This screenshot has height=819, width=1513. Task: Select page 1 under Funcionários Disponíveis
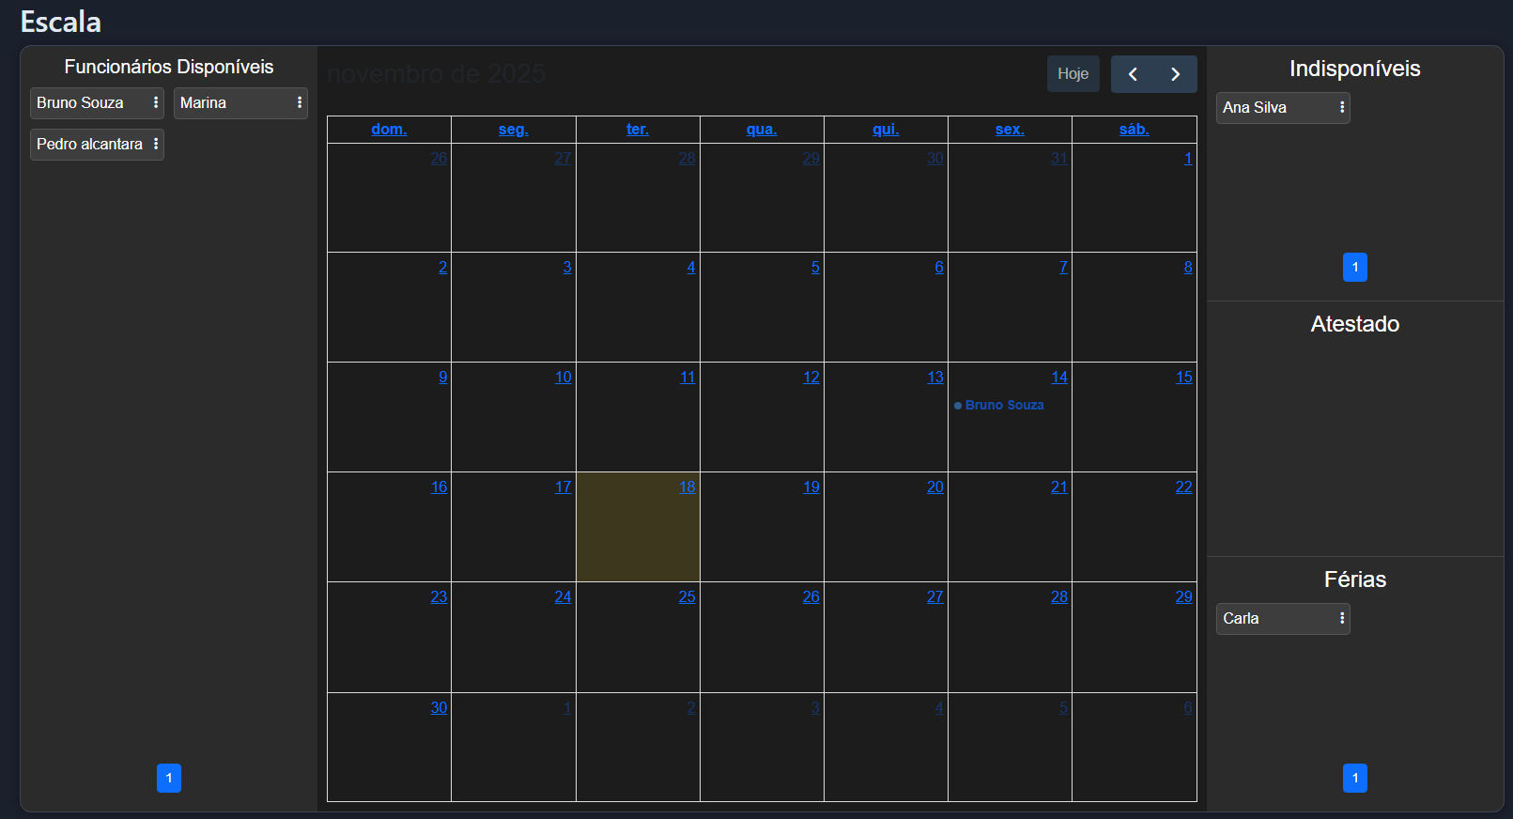(x=169, y=778)
